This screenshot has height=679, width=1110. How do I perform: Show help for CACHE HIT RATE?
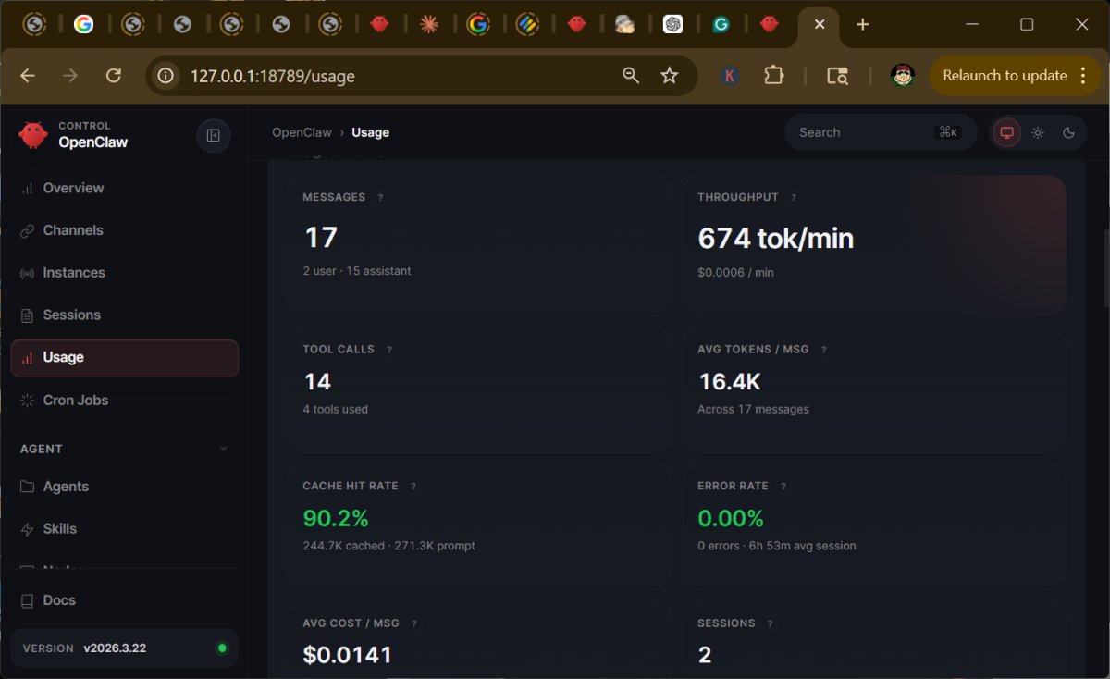coord(413,486)
